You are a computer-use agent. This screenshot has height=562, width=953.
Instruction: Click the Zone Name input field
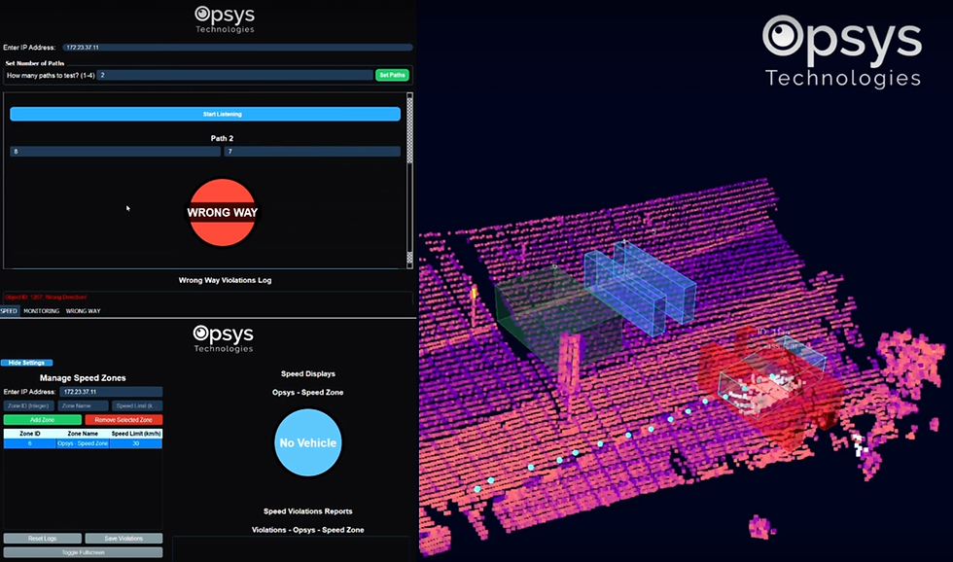pyautogui.click(x=83, y=405)
